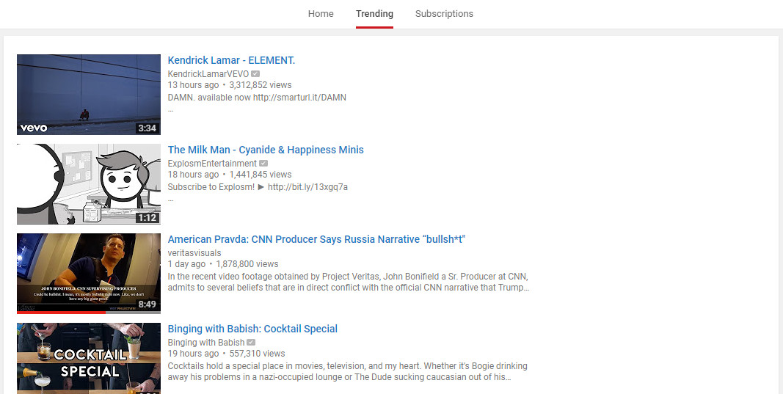The image size is (783, 394).
Task: Click the '1,878,800 views' text
Action: pyautogui.click(x=247, y=263)
